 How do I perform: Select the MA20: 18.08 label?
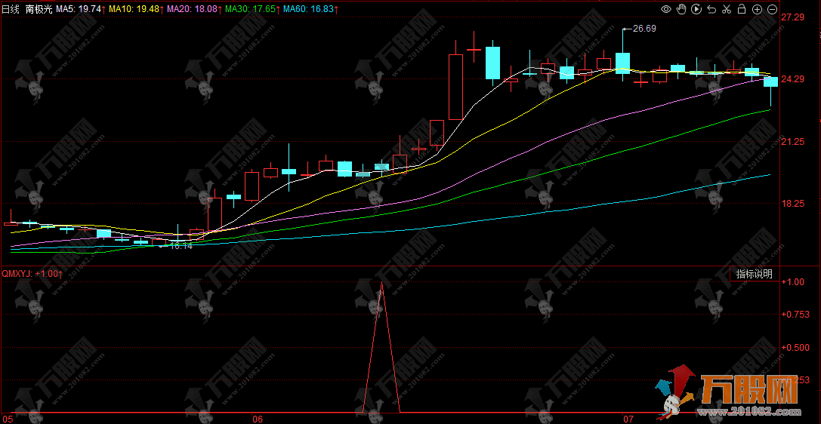[x=193, y=9]
